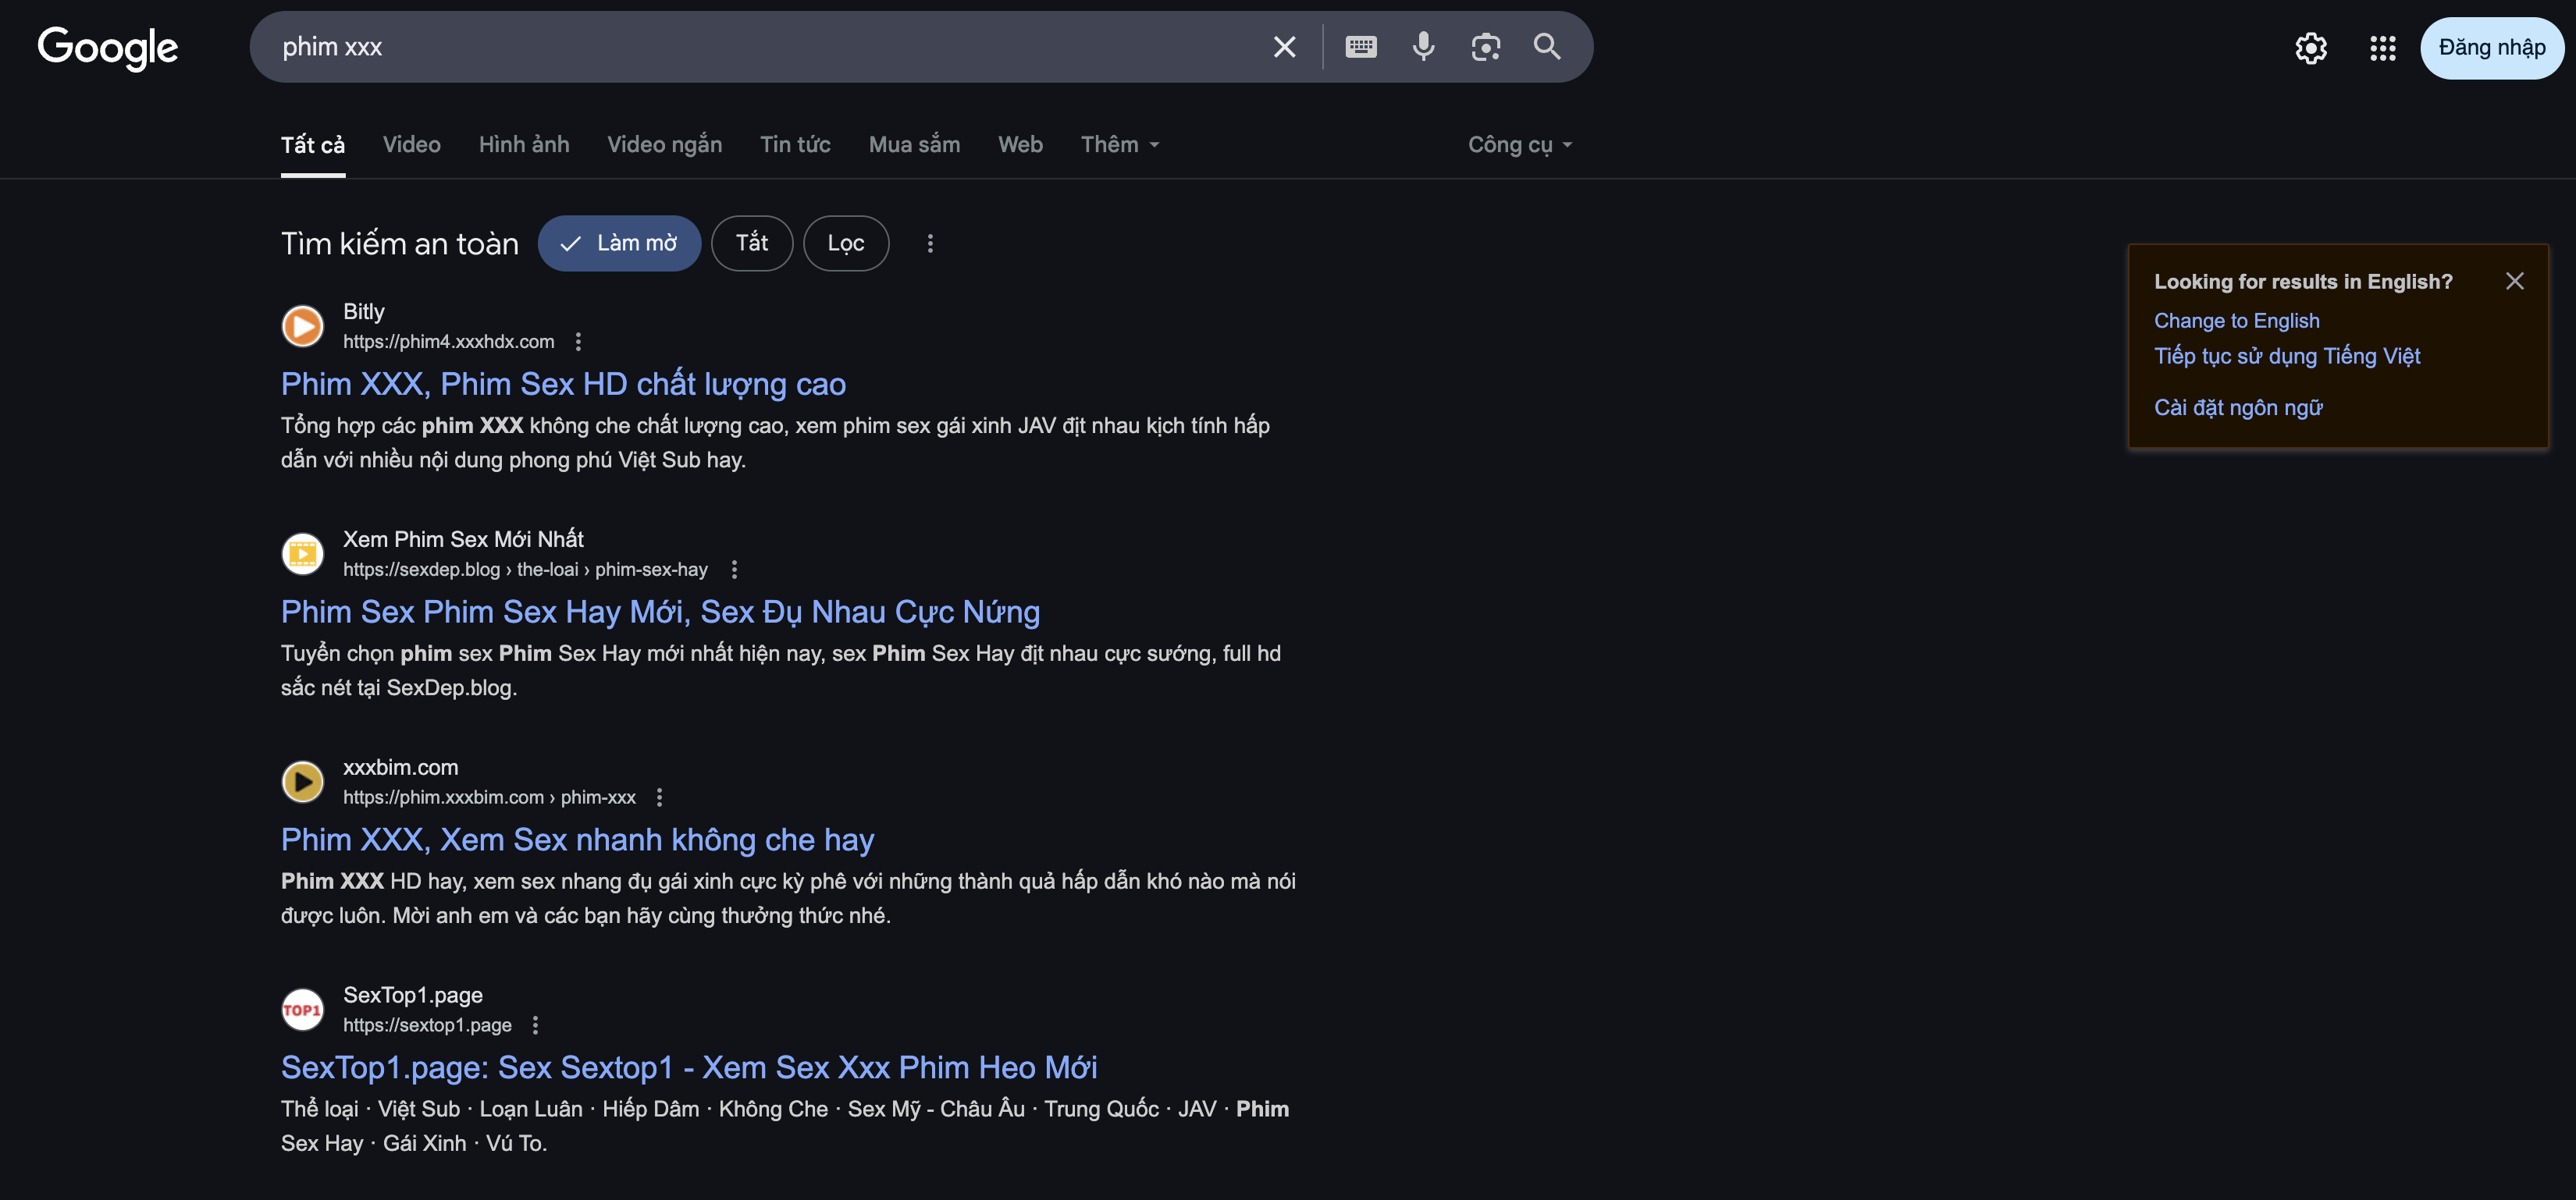Switch safe search to Tắt

pyautogui.click(x=752, y=243)
